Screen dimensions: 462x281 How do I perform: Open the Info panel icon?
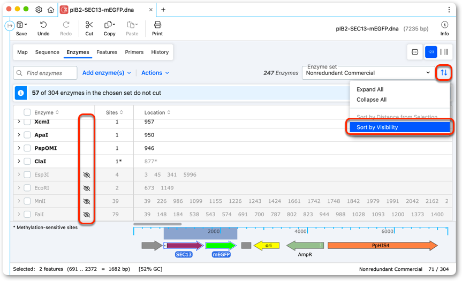click(444, 25)
